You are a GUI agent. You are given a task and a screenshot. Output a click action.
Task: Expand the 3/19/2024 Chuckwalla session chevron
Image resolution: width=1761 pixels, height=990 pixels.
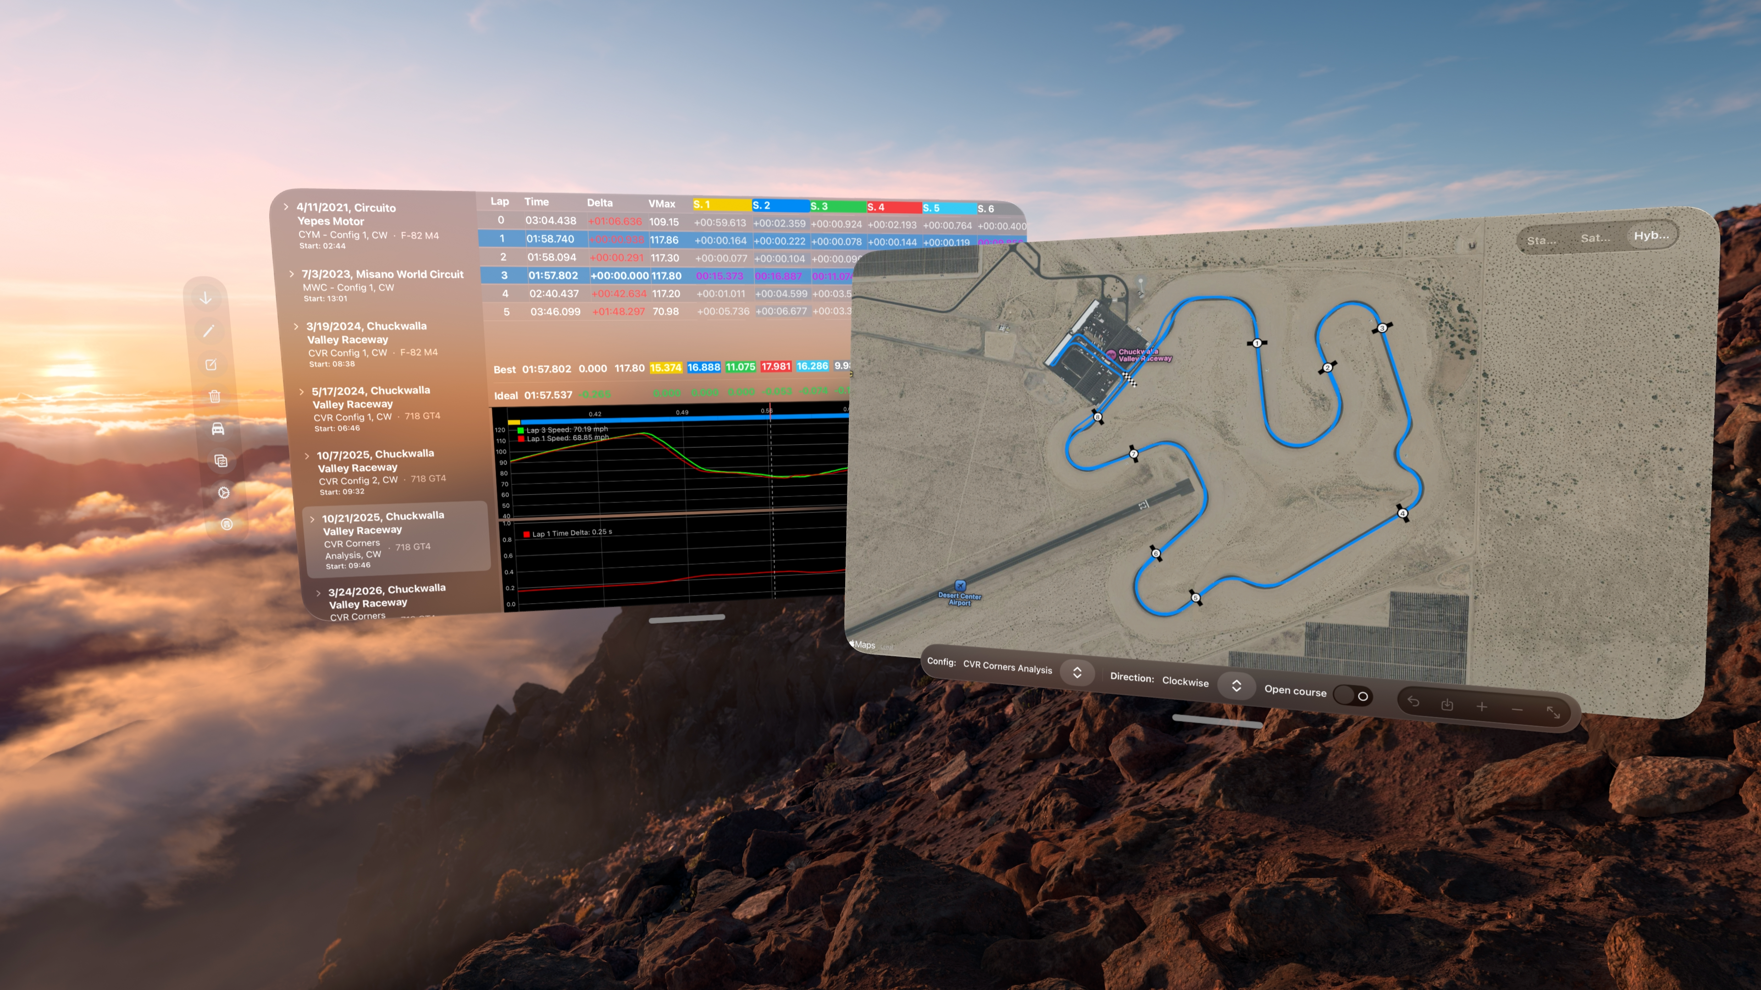tap(296, 326)
